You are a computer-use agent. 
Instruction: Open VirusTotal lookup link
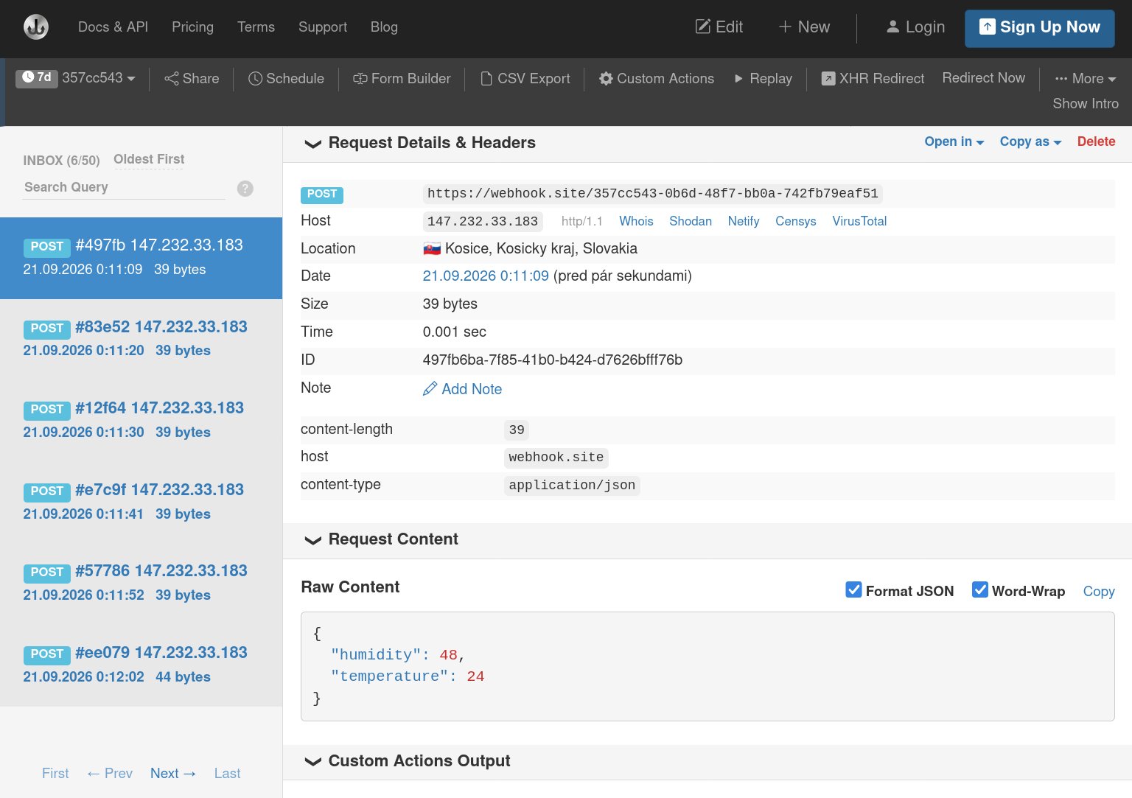point(859,221)
